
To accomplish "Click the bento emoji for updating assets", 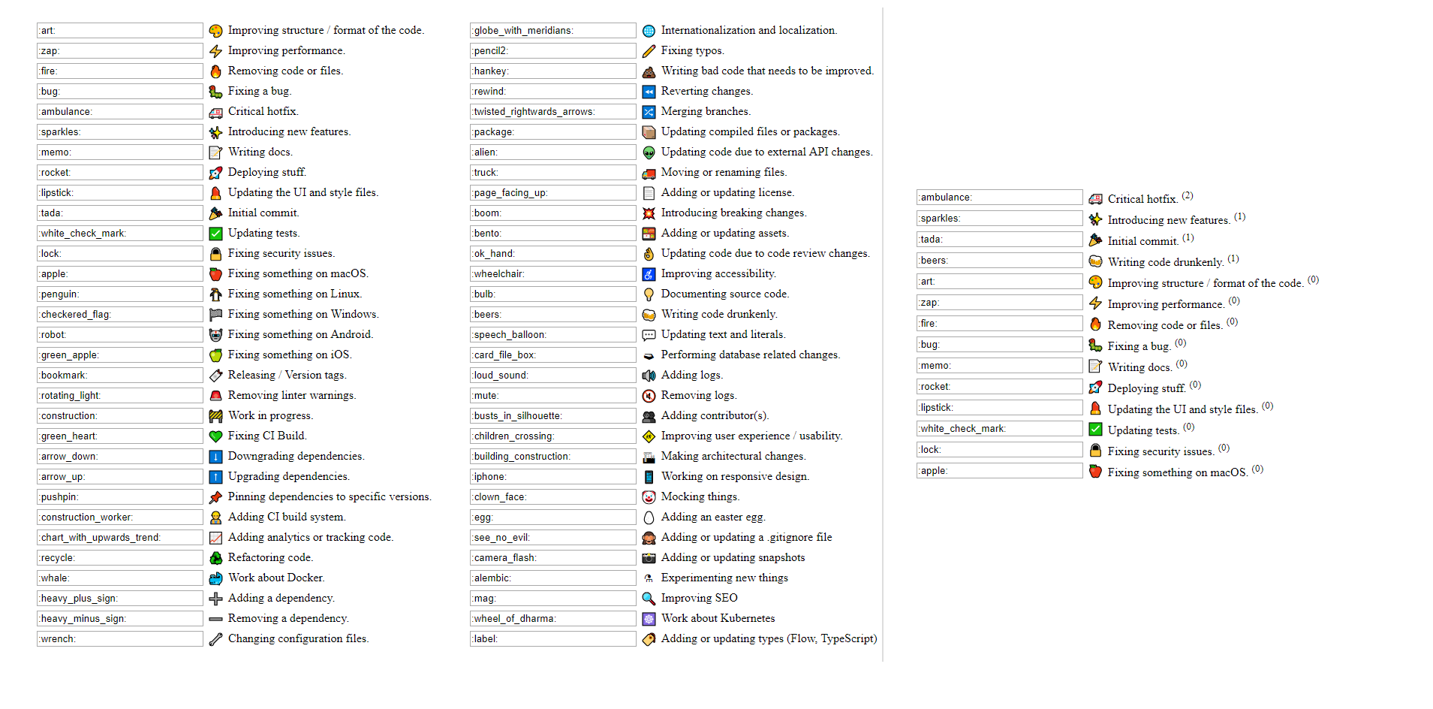I will pos(649,234).
